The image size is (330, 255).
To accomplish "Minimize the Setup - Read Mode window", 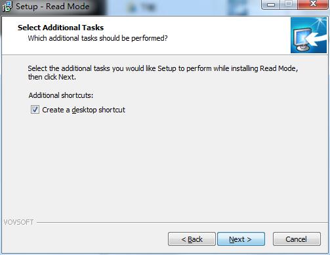I will (271, 5).
